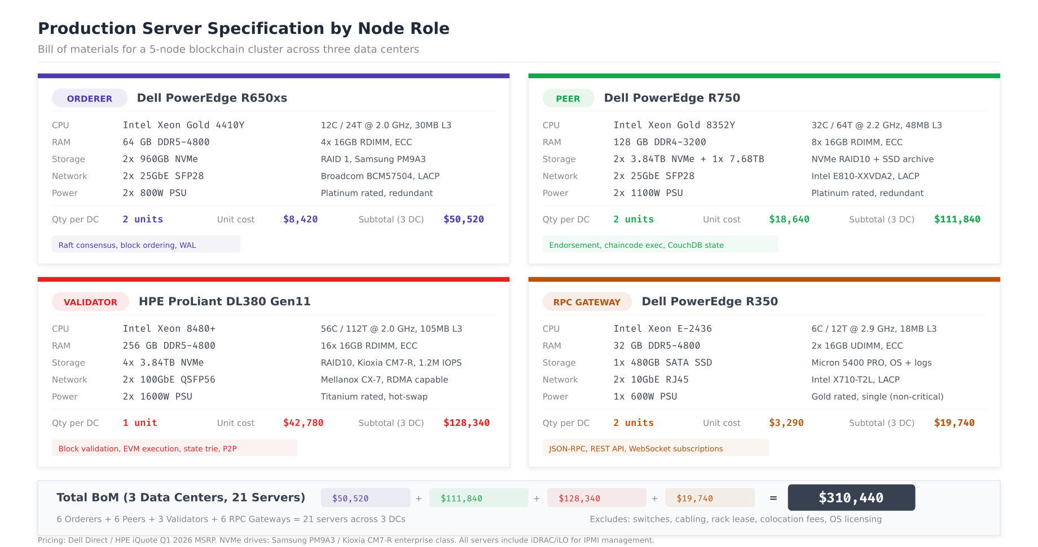Open the Dell PowerEdge R350 card header
Viewport: 1038px width, 547px height.
coord(710,301)
